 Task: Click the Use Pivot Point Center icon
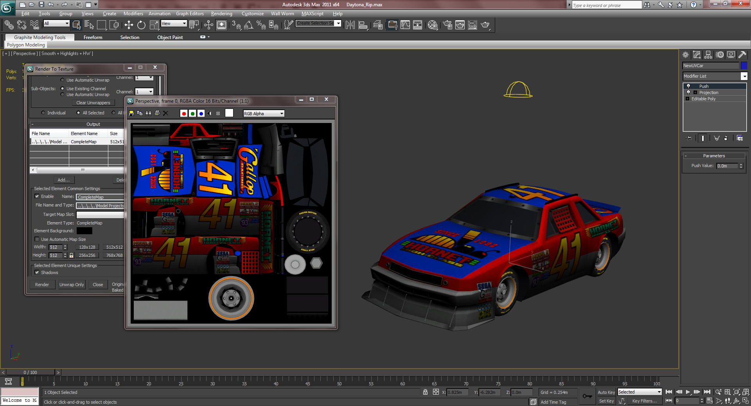pos(194,25)
